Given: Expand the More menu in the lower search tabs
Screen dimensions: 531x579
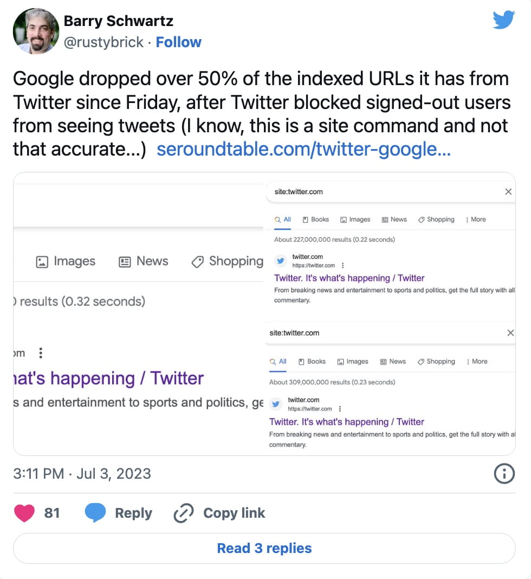Looking at the screenshot, I should (477, 362).
